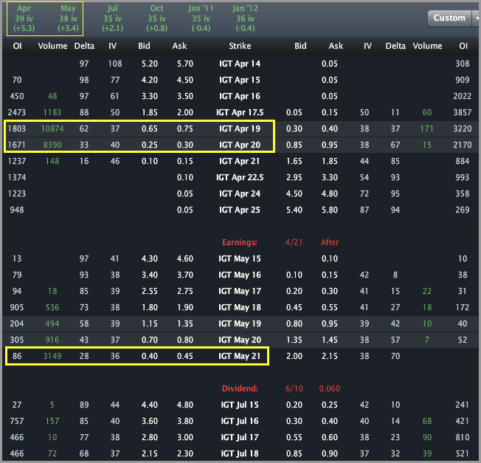This screenshot has height=463, width=481.
Task: Select the IGT Apr 20 strike
Action: point(240,145)
